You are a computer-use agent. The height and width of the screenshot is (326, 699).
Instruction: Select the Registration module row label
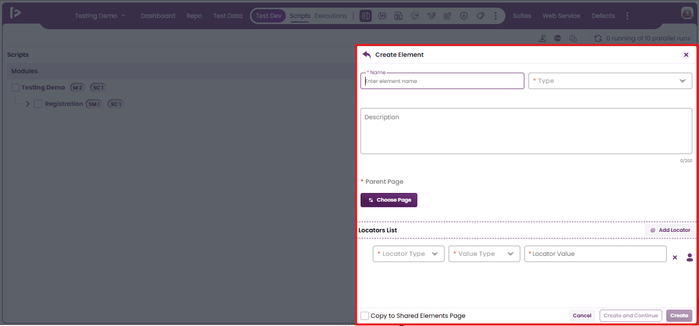pos(64,104)
